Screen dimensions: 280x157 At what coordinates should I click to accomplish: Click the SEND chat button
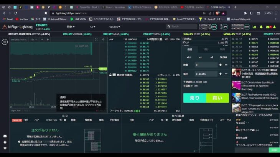(274, 150)
